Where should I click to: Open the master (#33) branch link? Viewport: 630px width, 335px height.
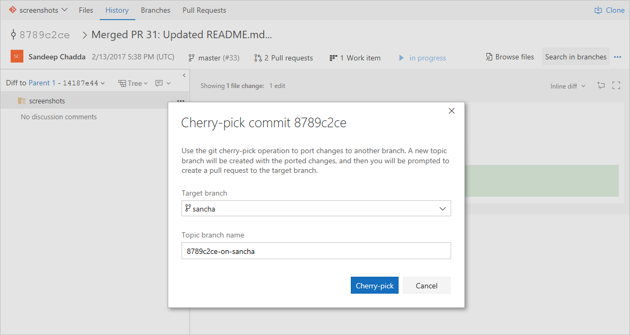tap(214, 58)
